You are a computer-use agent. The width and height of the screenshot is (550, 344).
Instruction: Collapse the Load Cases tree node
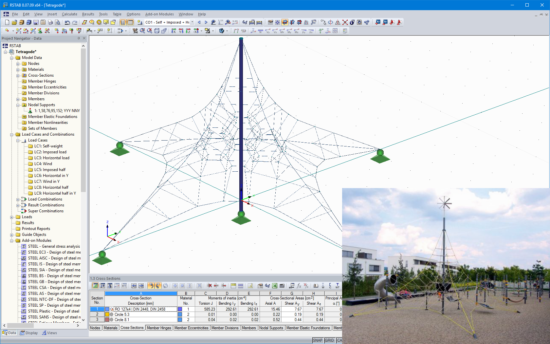[18, 140]
